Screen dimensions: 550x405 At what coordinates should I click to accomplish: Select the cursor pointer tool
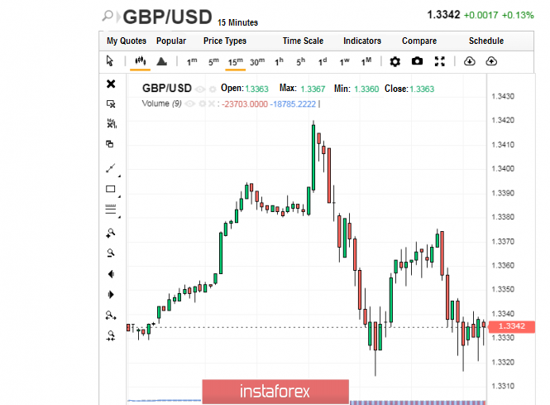pyautogui.click(x=110, y=61)
